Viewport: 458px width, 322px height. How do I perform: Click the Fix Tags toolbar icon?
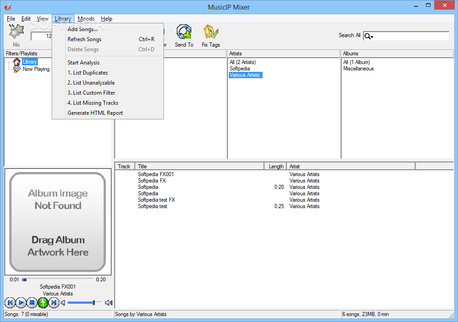tap(211, 32)
